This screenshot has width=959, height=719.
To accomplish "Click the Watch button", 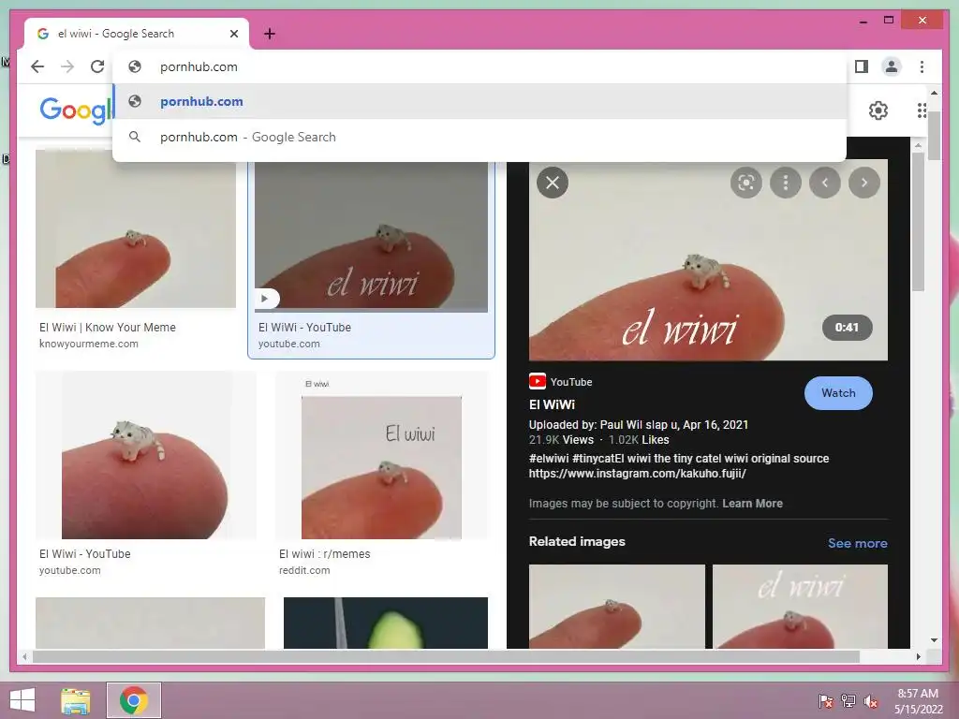I will 838,393.
